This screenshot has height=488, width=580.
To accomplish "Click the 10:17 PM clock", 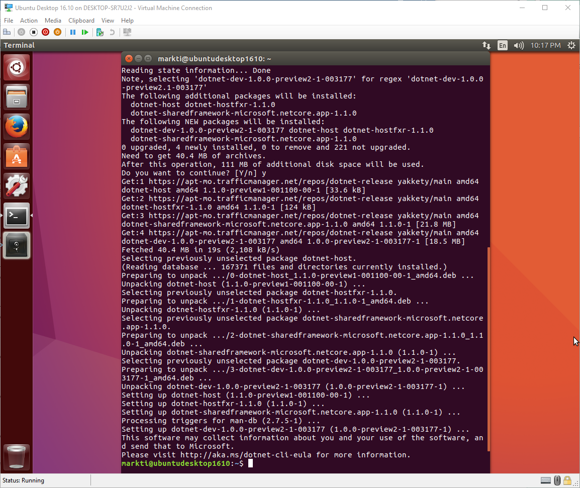I will 545,45.
